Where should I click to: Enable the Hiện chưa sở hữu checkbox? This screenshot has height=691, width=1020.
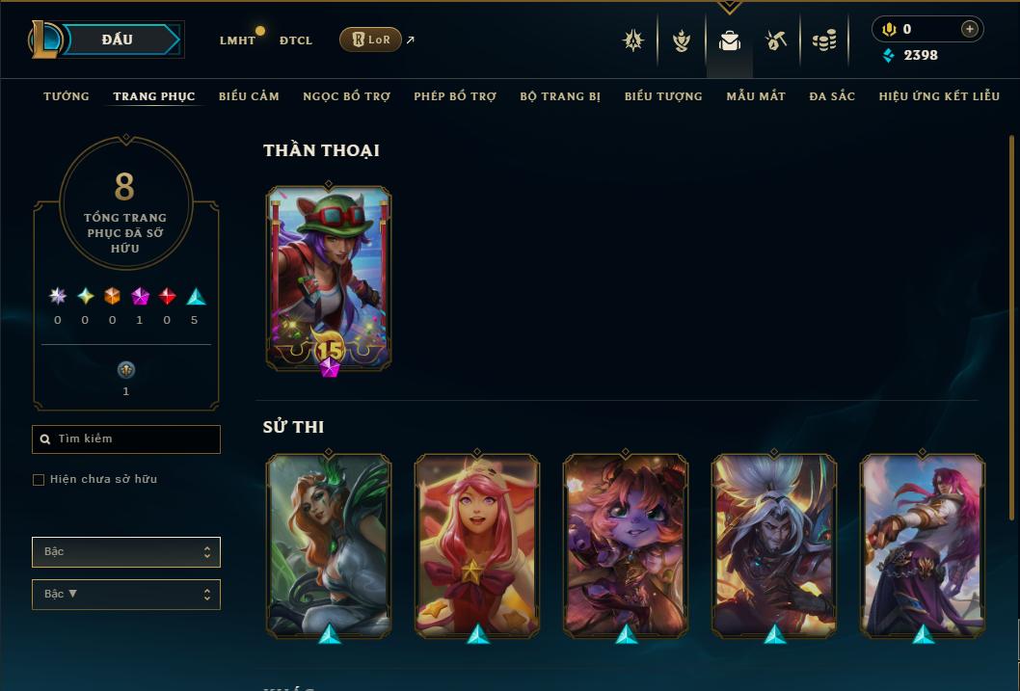(x=39, y=480)
